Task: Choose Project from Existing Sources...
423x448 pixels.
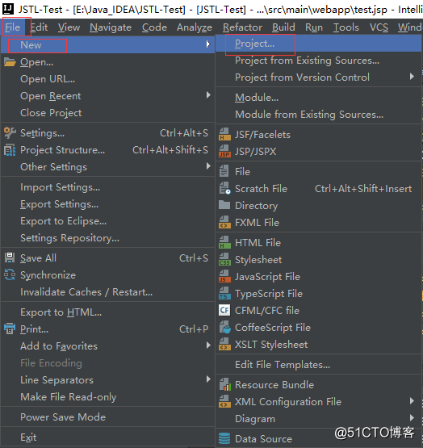Action: (318, 61)
